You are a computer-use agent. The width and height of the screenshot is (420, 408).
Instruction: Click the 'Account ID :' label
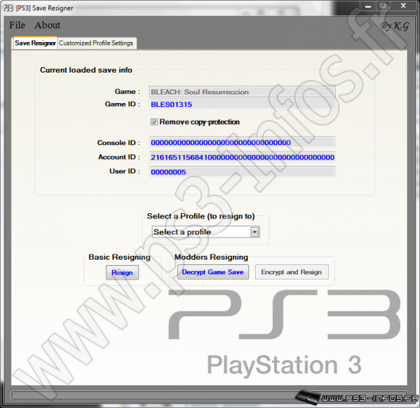coord(119,157)
